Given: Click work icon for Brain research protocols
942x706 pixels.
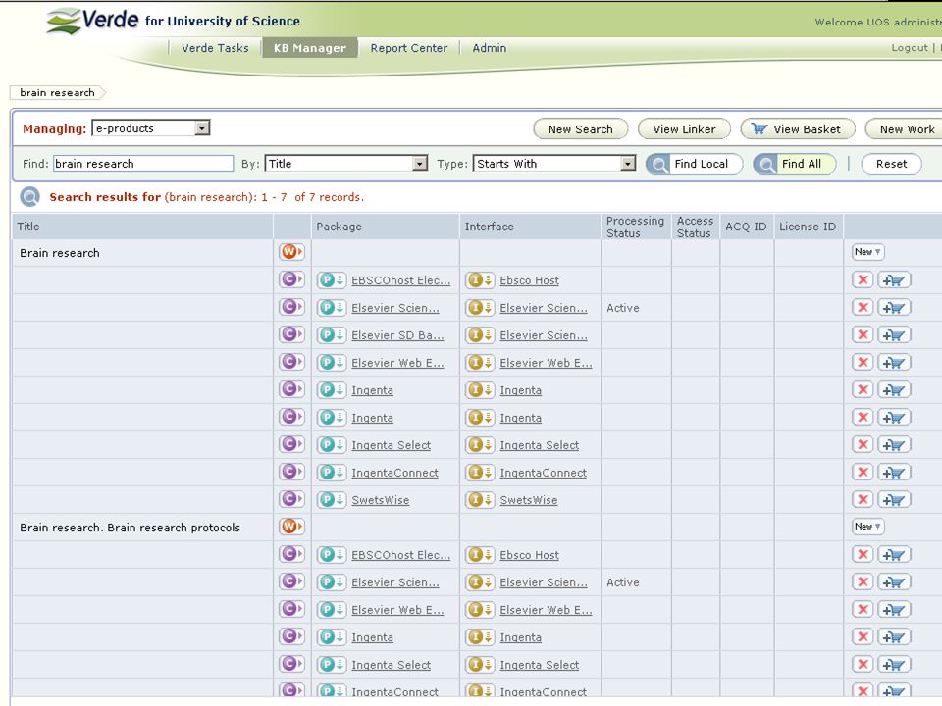Looking at the screenshot, I should coord(291,526).
